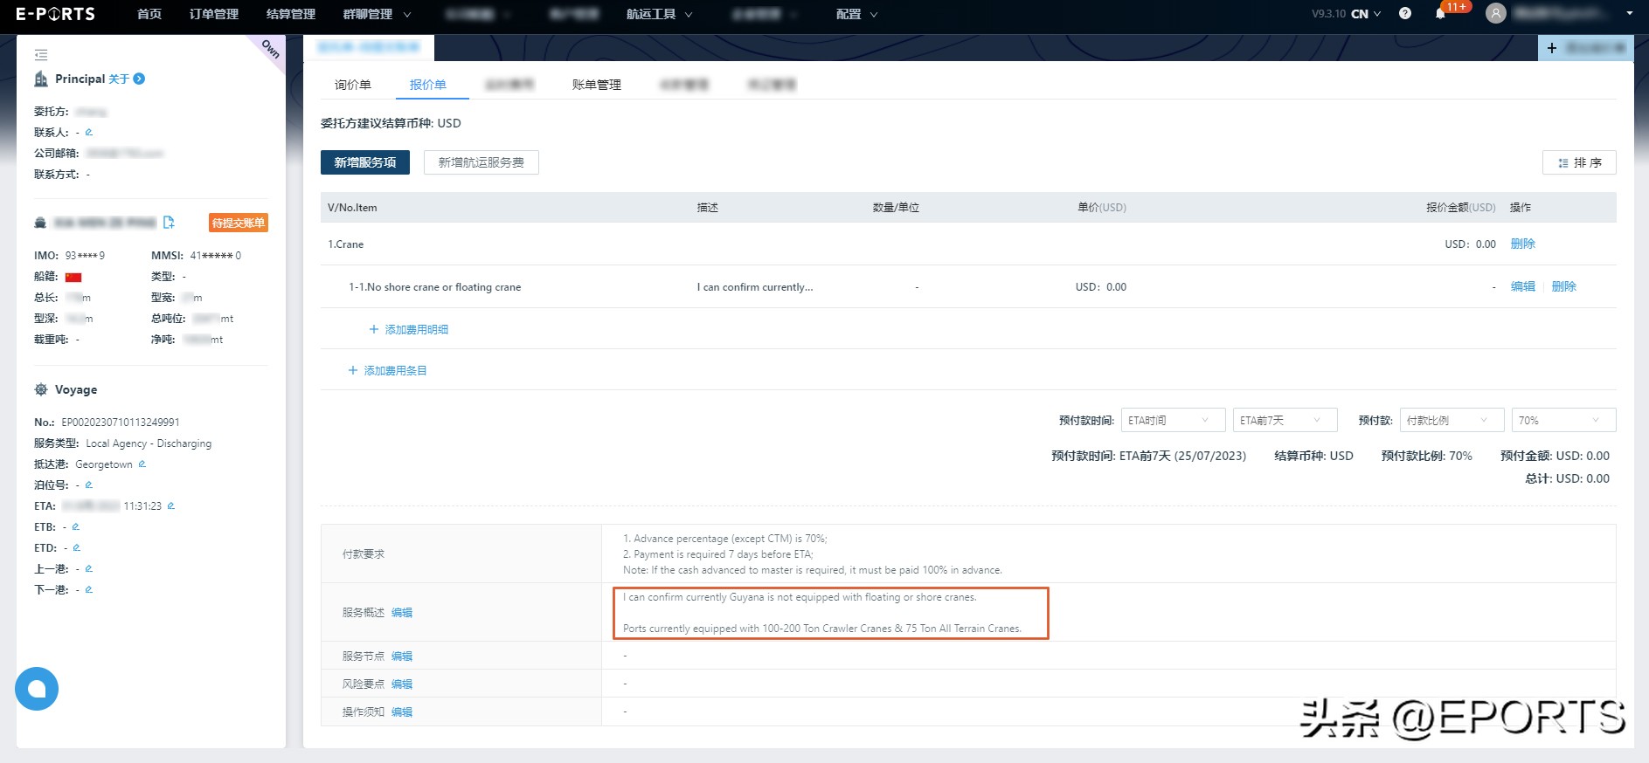The height and width of the screenshot is (763, 1649).
Task: Open the CN language dropdown
Action: 1366,14
